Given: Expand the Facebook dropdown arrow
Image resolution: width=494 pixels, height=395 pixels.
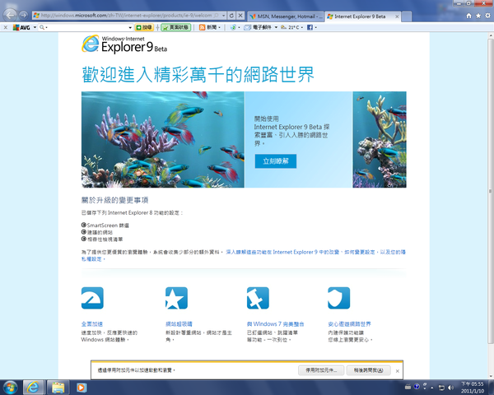Looking at the screenshot, I should point(315,27).
